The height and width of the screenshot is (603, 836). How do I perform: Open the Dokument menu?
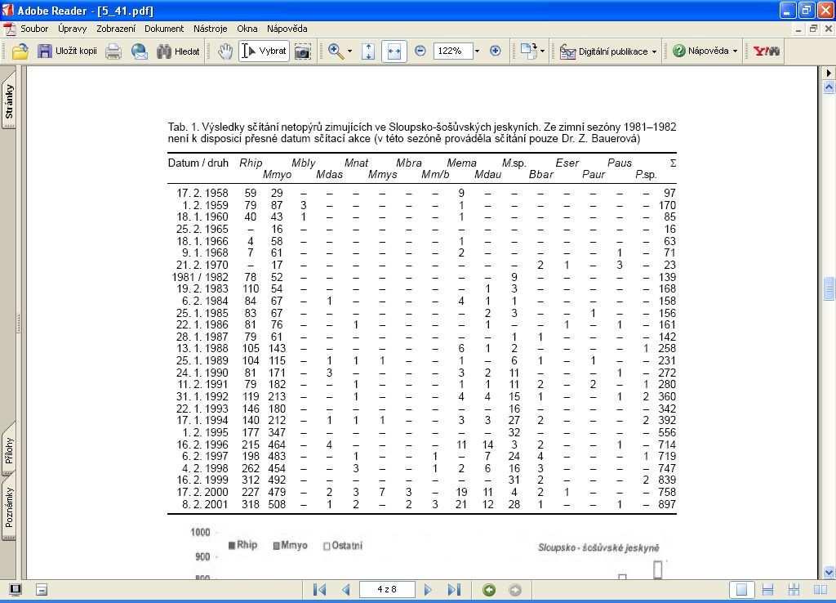tap(164, 29)
